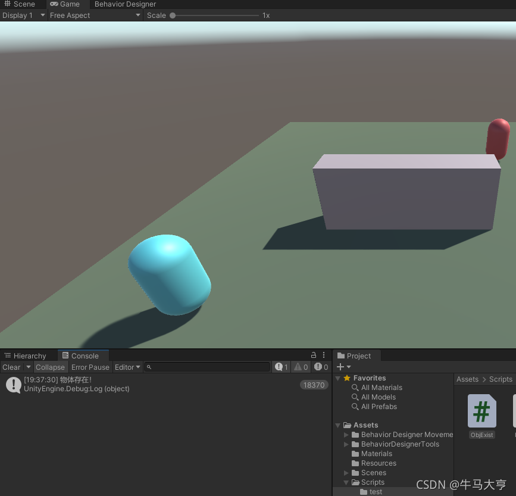Image resolution: width=516 pixels, height=496 pixels.
Task: Open the Behavior Designer tab
Action: point(125,4)
